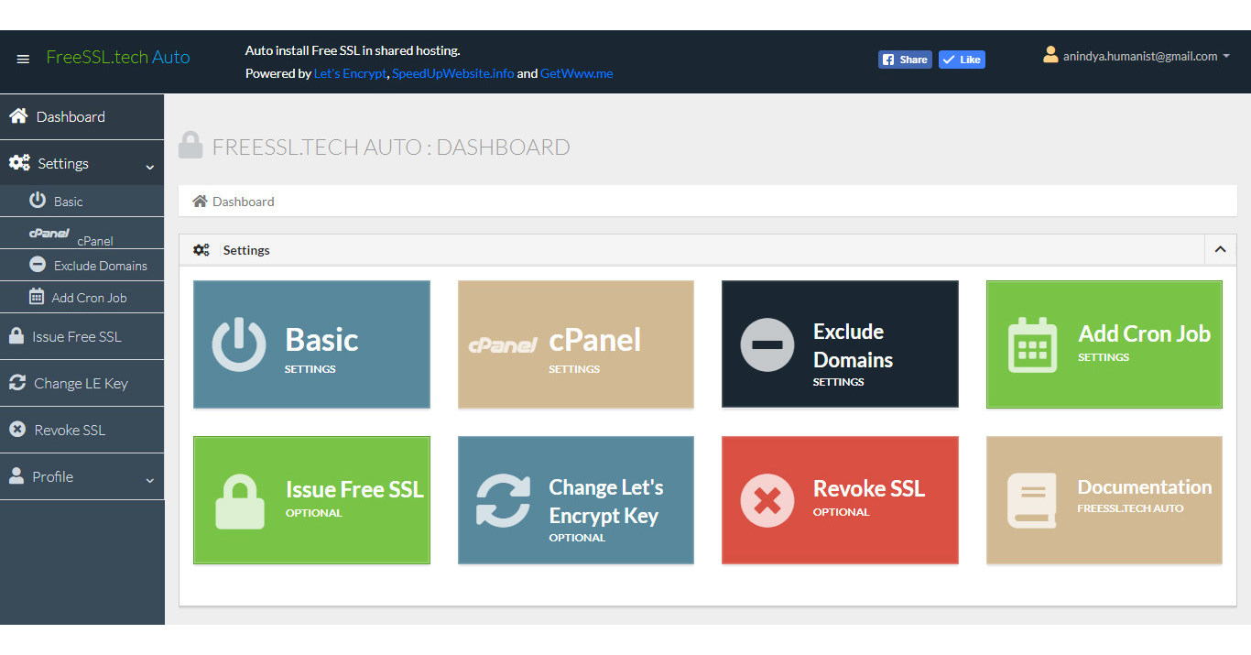Open the Issue Free SSL tile title
Screen dimensions: 1251x655
pos(354,489)
